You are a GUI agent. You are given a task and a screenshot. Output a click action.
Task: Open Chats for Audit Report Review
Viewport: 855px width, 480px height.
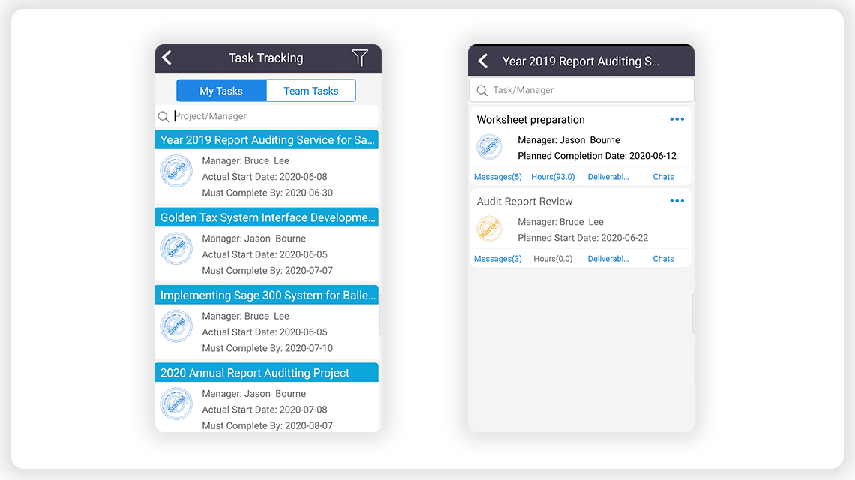click(663, 259)
